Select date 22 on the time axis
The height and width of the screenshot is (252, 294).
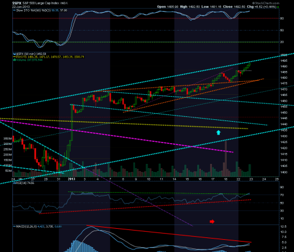point(238,179)
